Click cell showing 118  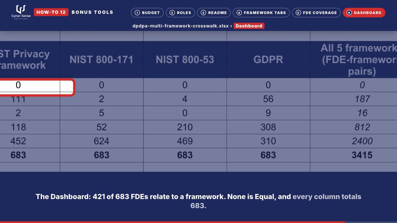coord(30,127)
